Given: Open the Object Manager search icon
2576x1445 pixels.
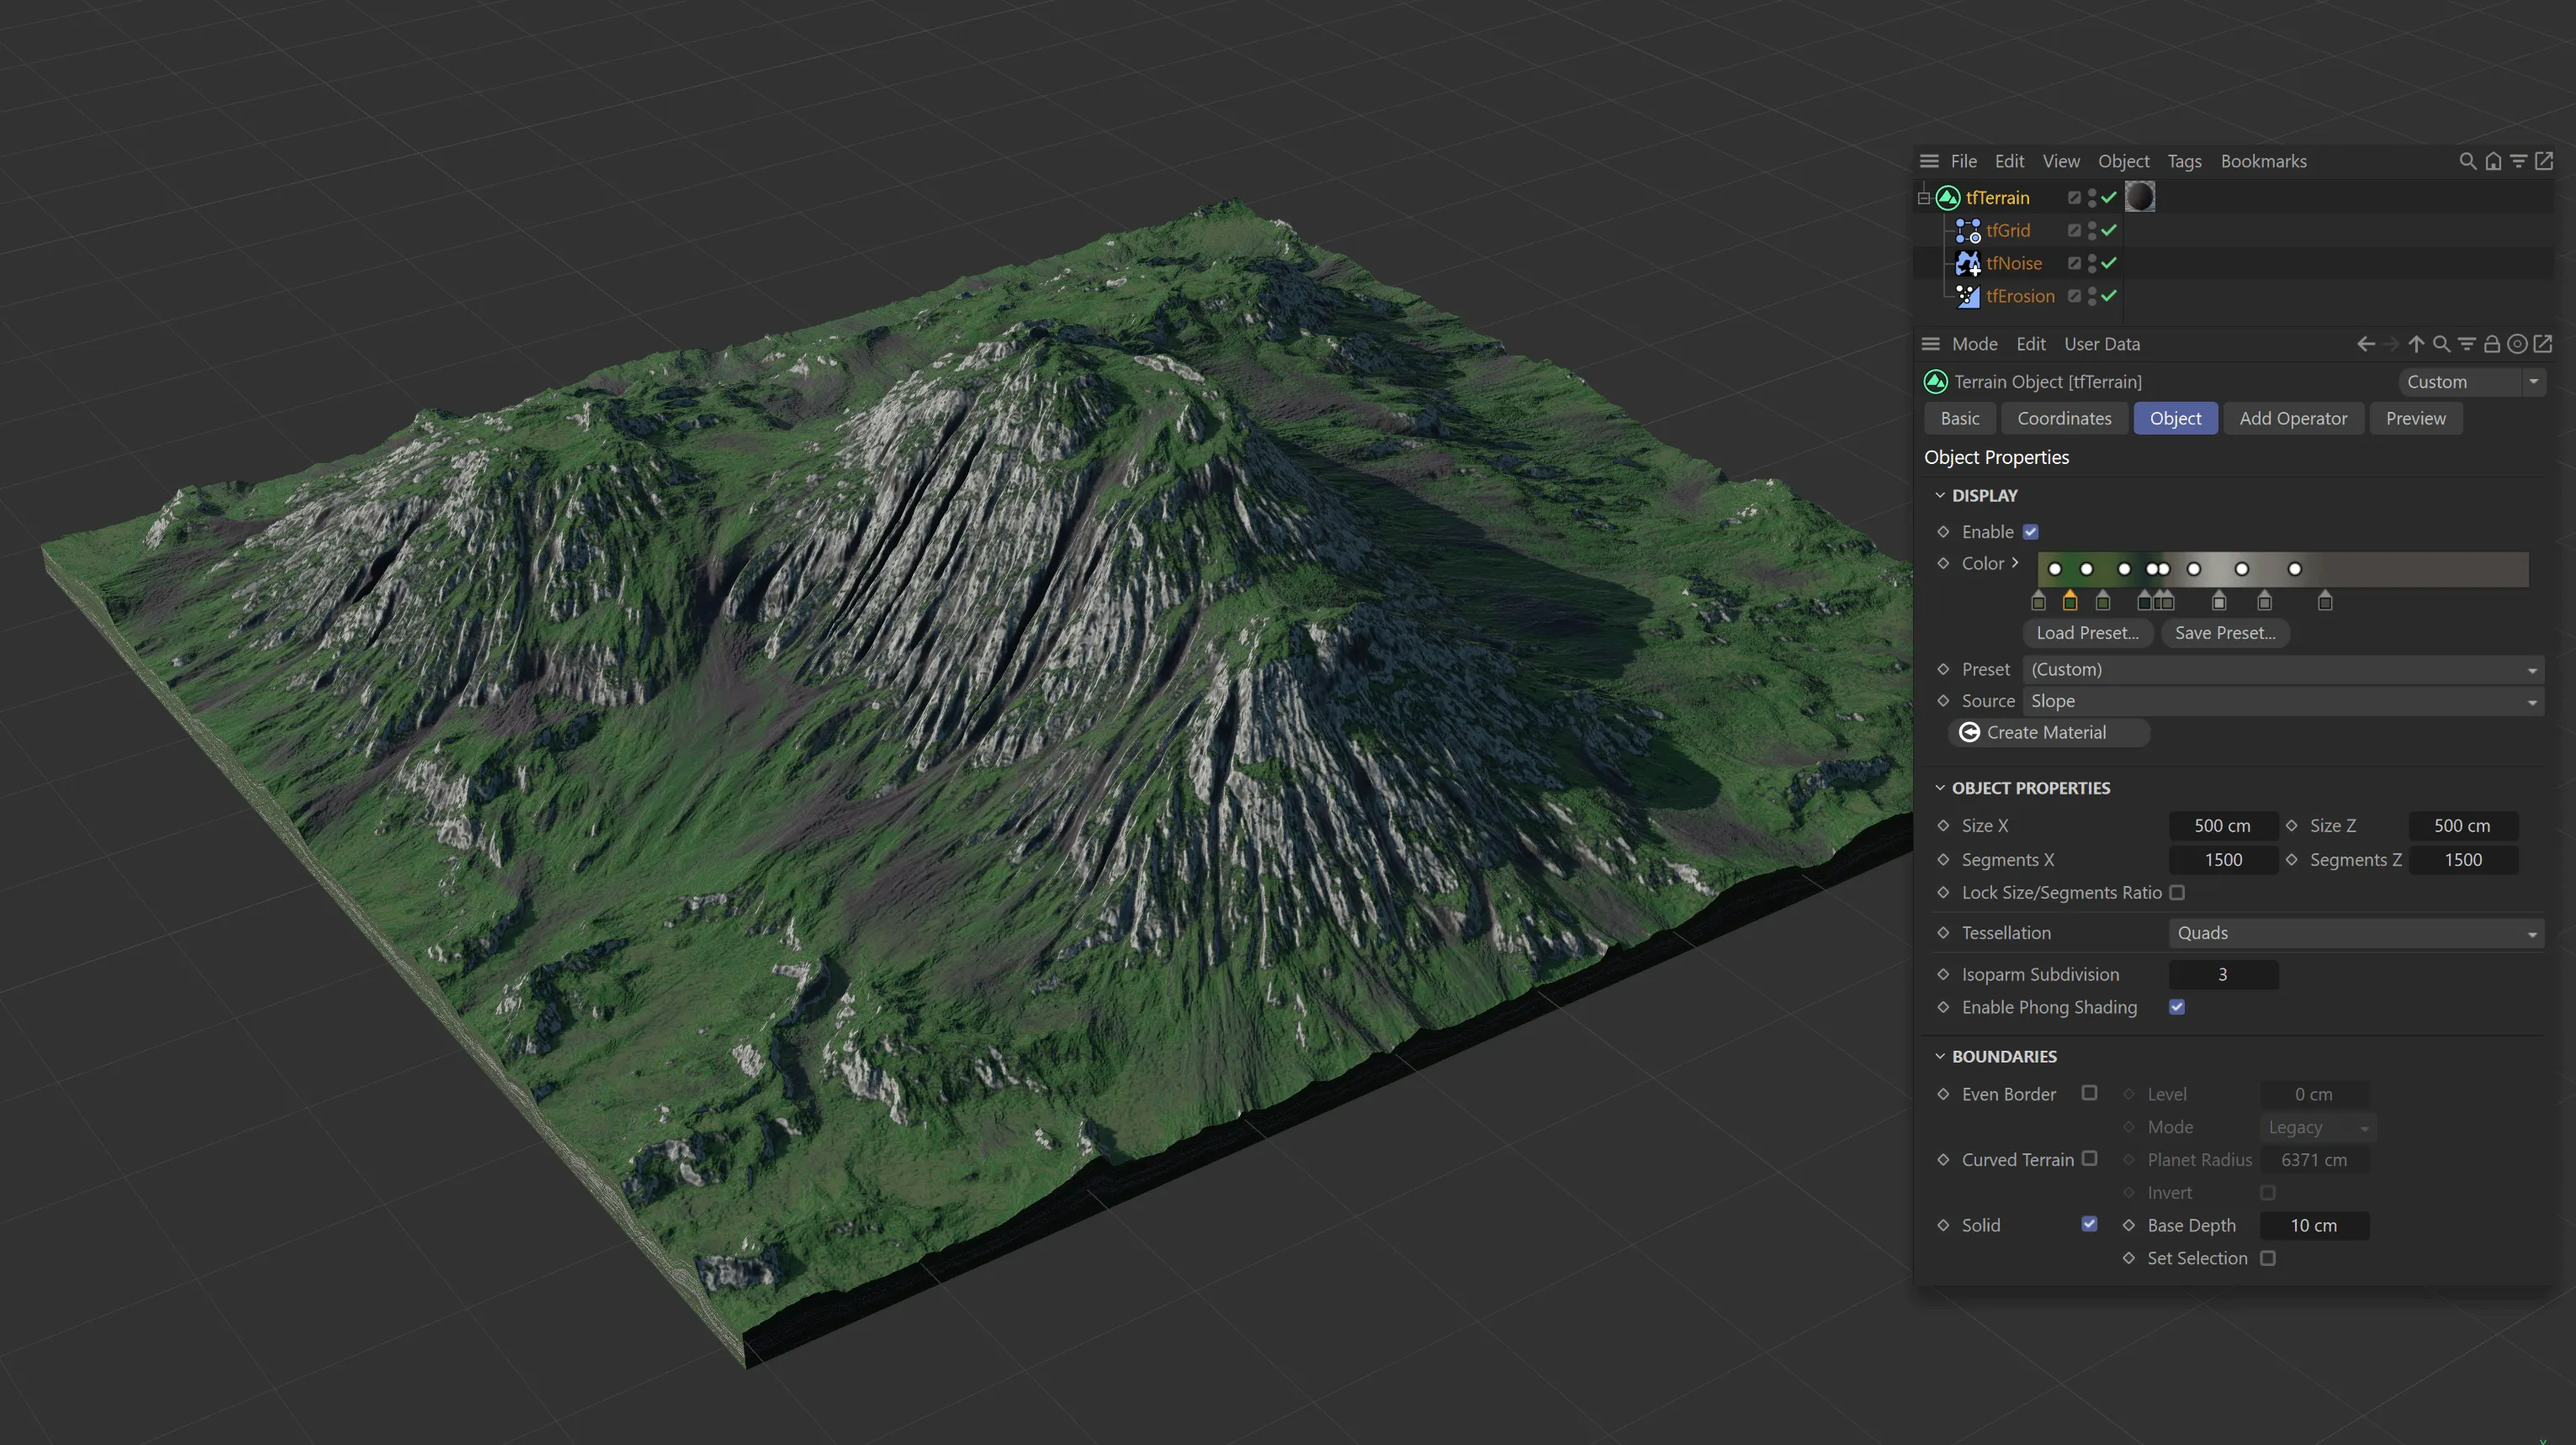Looking at the screenshot, I should 2467,161.
